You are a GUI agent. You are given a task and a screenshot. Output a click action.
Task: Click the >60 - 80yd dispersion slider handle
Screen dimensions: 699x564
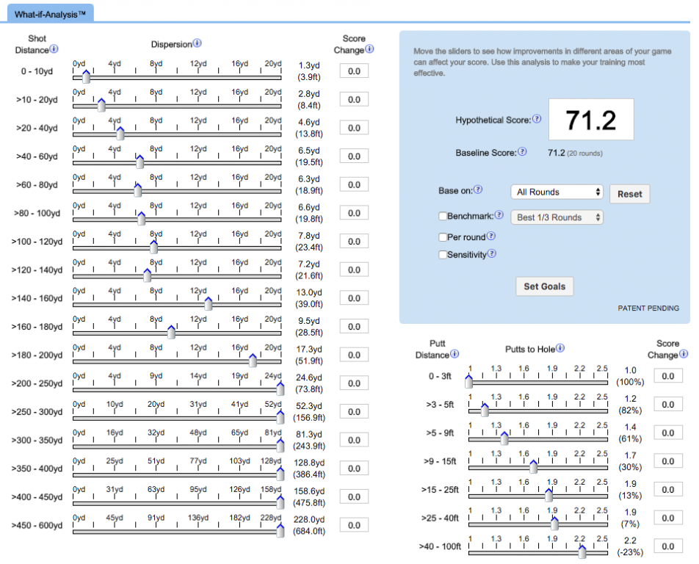pyautogui.click(x=138, y=190)
